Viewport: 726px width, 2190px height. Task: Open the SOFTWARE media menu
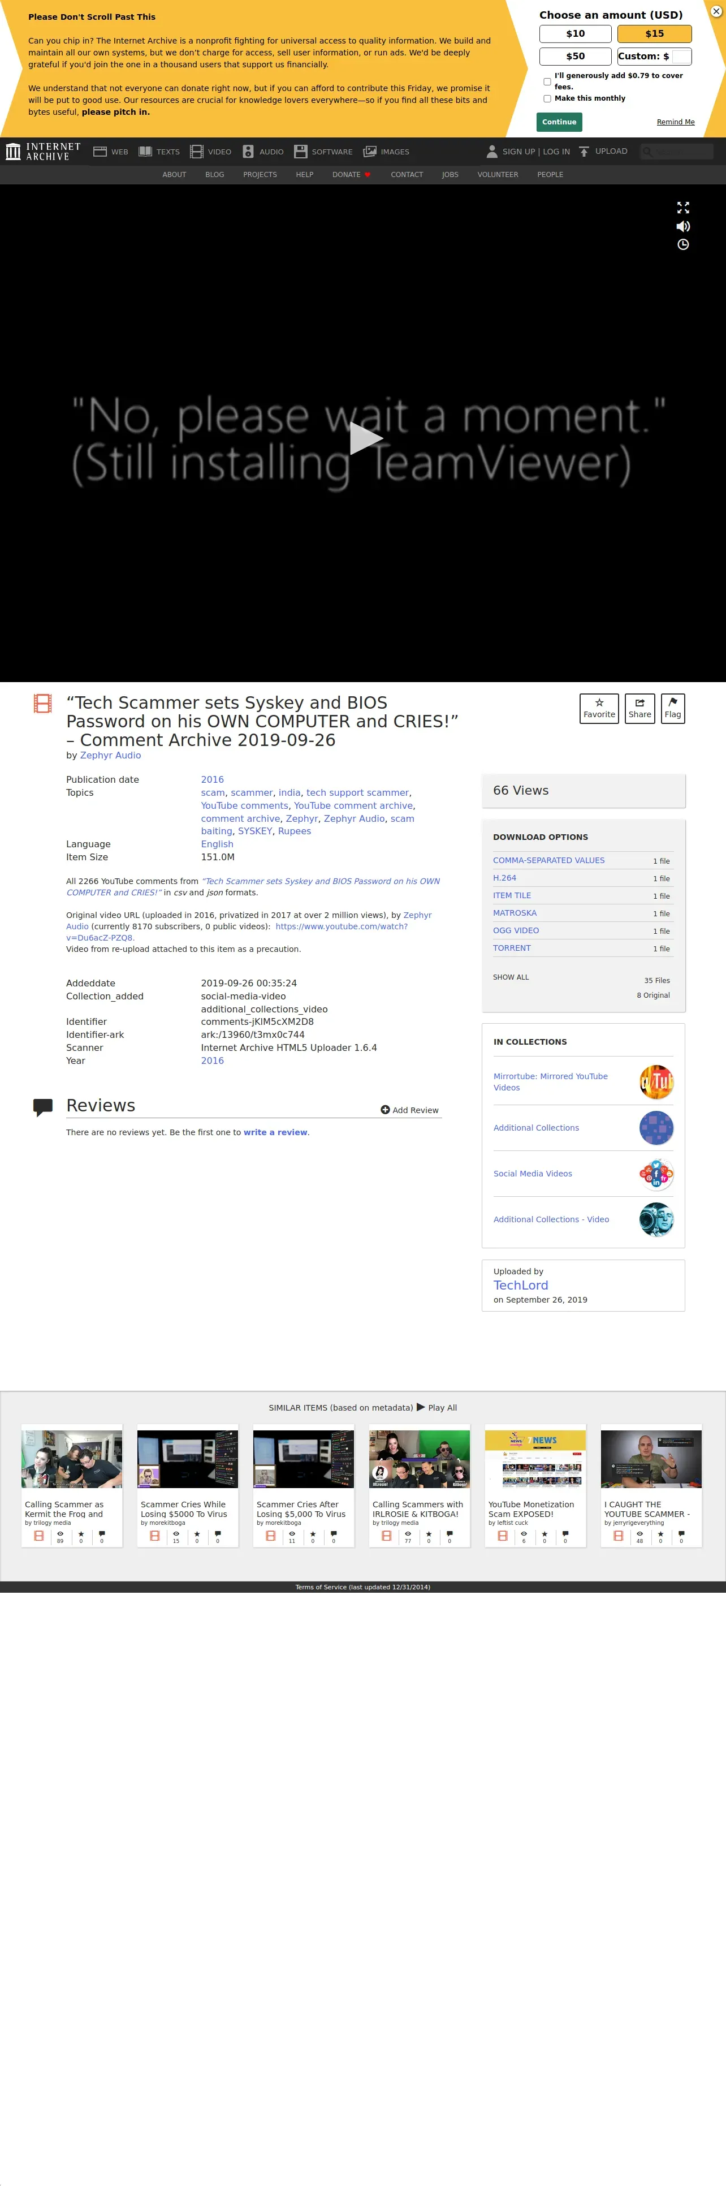click(323, 152)
